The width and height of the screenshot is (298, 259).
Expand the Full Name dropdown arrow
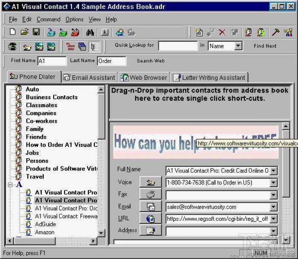(273, 171)
